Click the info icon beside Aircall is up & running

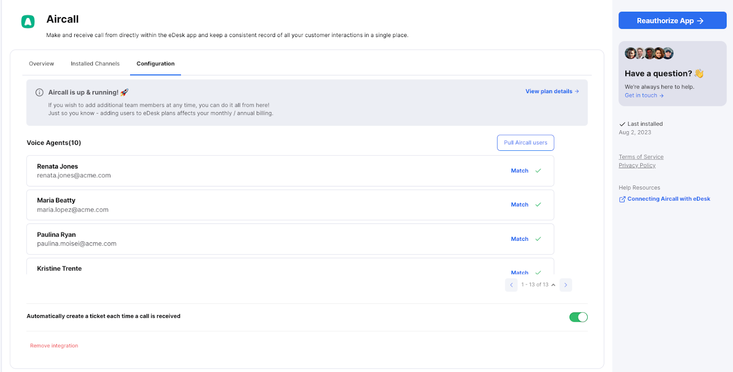tap(39, 92)
